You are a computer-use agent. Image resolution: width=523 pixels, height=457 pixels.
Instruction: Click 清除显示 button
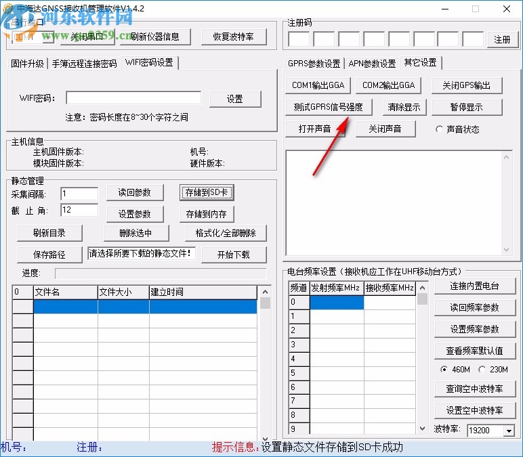point(404,107)
